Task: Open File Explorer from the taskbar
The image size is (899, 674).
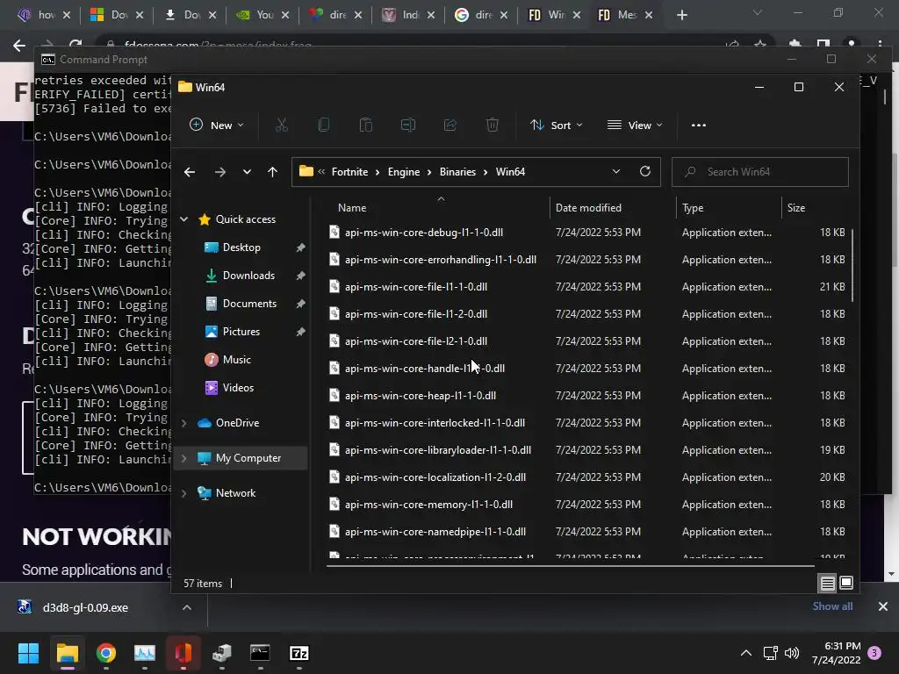Action: pyautogui.click(x=67, y=653)
